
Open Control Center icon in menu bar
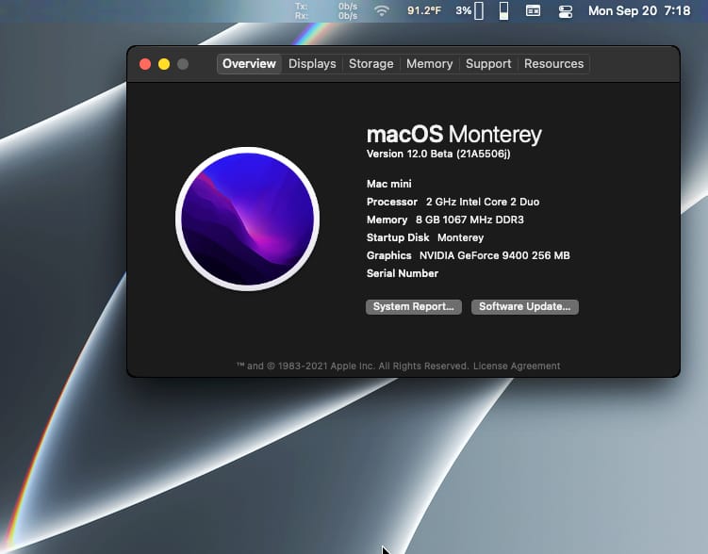566,10
